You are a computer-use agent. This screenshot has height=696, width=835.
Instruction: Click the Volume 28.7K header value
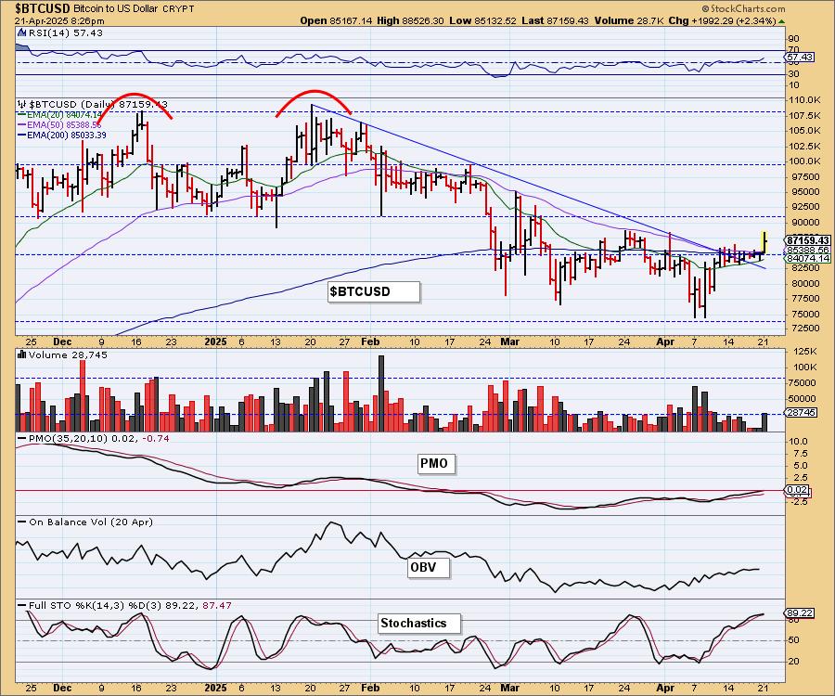coord(629,20)
